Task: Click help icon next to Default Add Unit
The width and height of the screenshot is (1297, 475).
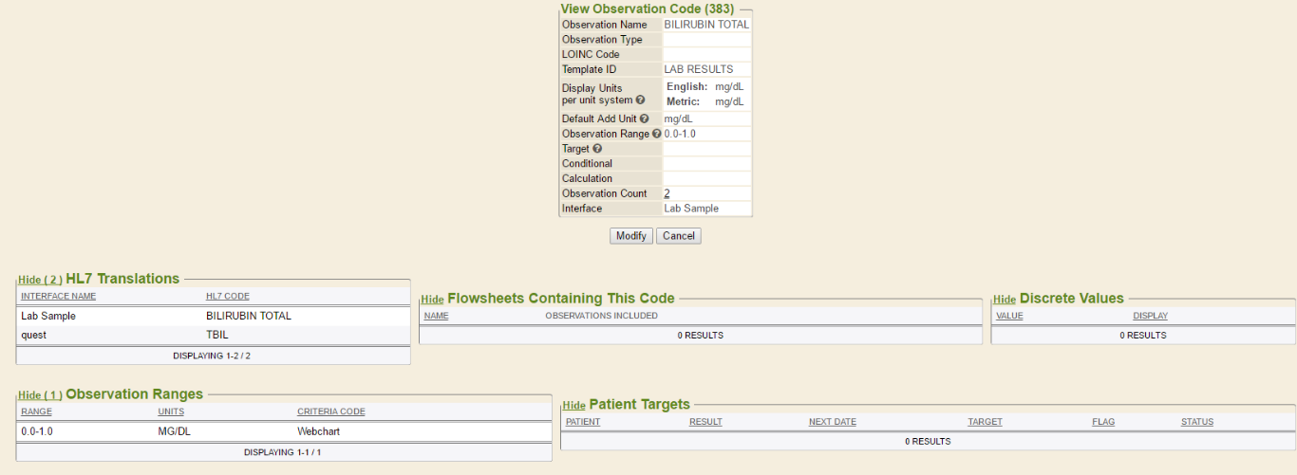Action: click(x=644, y=119)
